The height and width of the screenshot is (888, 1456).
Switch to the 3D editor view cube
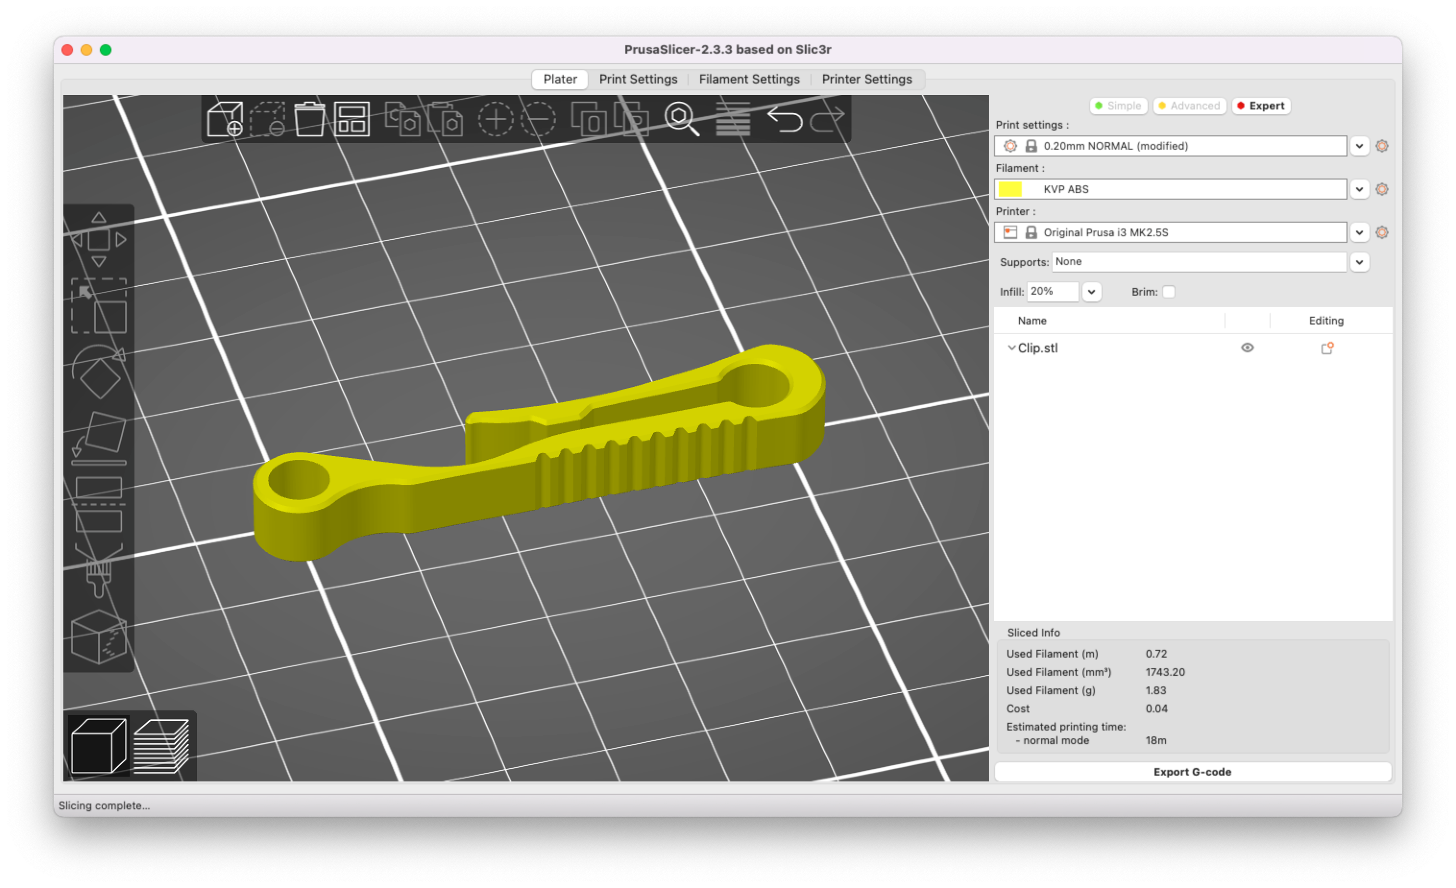98,746
